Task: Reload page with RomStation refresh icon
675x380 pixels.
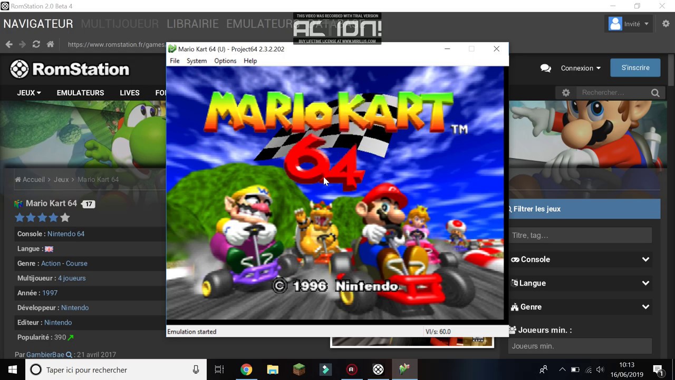Action: point(36,44)
